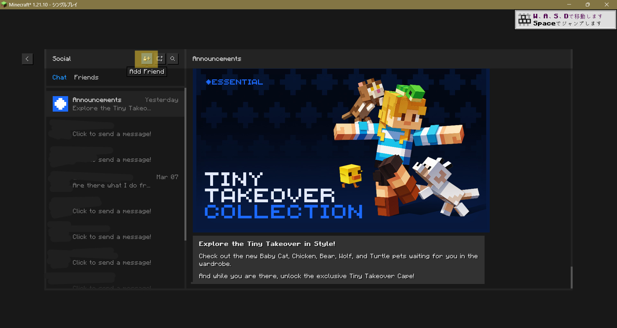617x328 pixels.
Task: Click the announcements panel scrollbar
Action: (571, 277)
